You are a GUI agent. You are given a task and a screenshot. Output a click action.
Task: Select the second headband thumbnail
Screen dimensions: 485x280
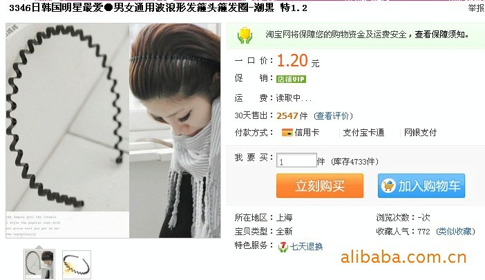point(77,265)
